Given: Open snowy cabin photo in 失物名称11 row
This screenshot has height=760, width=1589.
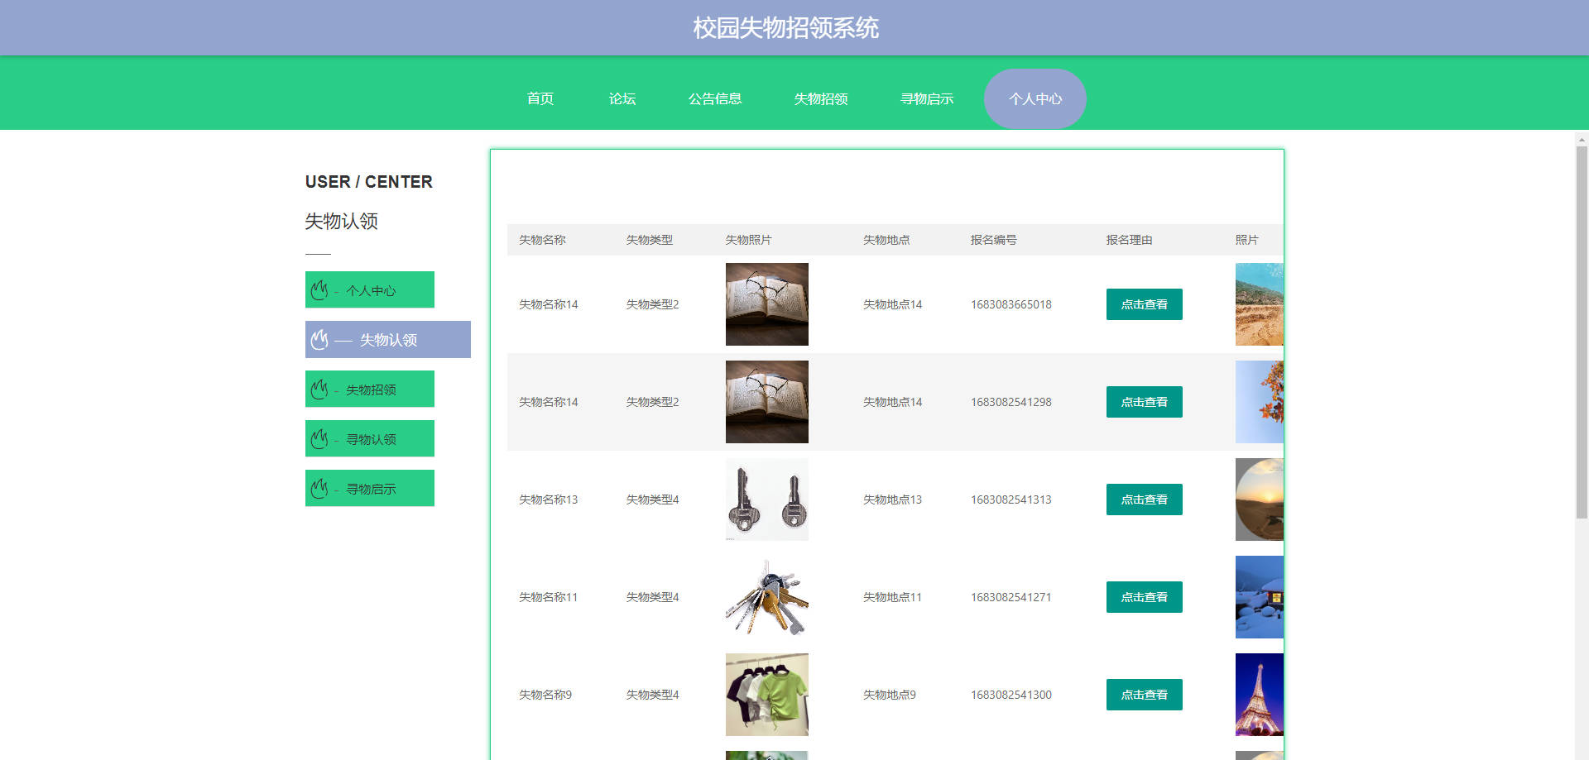Looking at the screenshot, I should click(1260, 597).
